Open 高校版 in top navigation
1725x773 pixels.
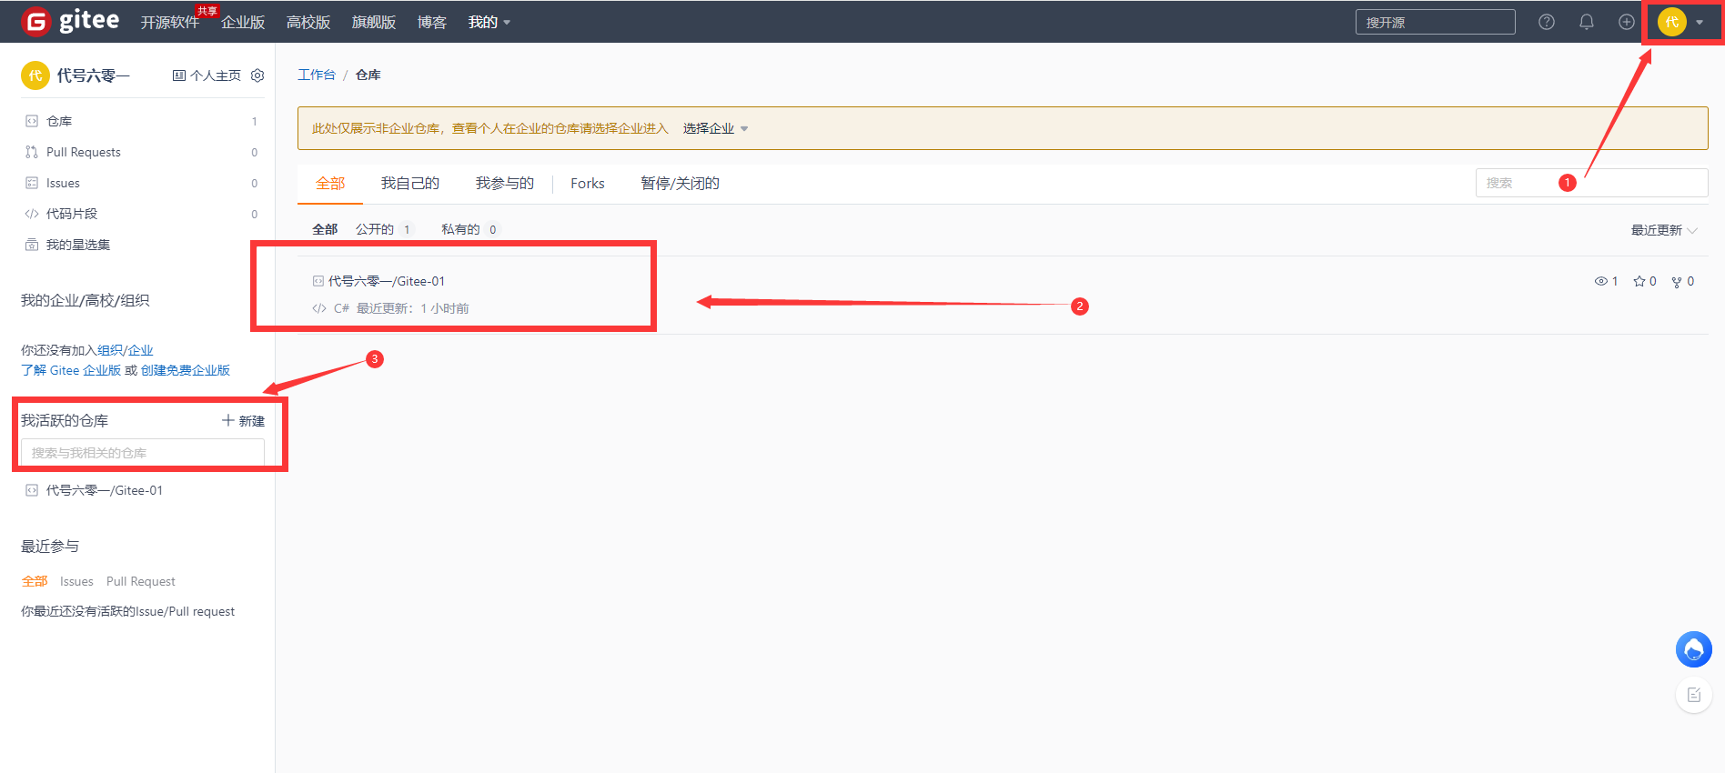pyautogui.click(x=308, y=22)
